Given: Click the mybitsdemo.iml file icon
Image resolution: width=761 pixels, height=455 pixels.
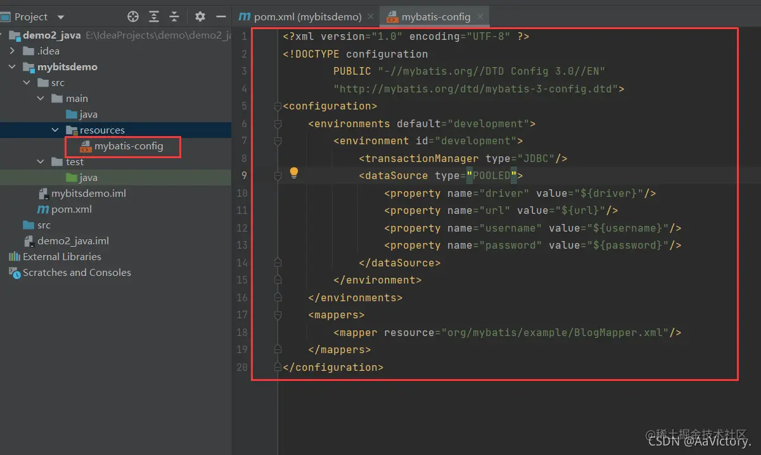Looking at the screenshot, I should coord(43,194).
